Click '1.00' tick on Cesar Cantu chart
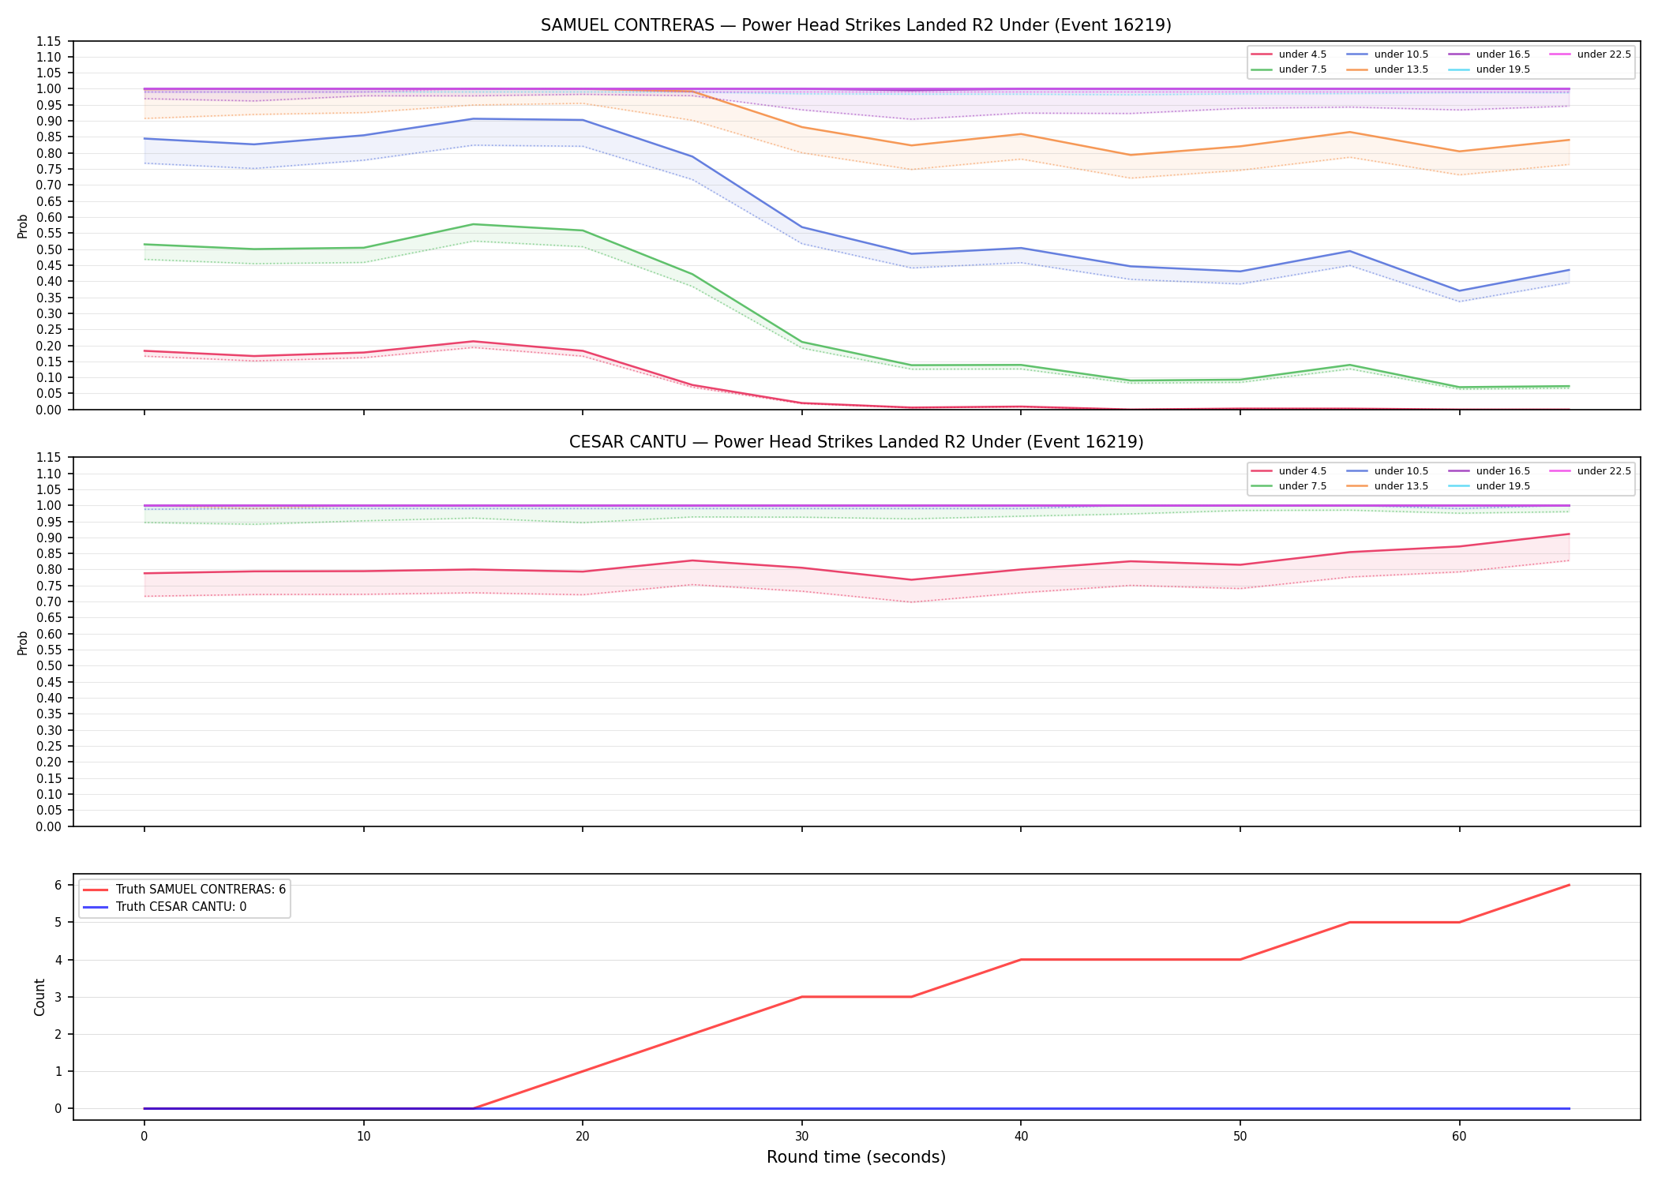The width and height of the screenshot is (1658, 1184). pyautogui.click(x=49, y=506)
